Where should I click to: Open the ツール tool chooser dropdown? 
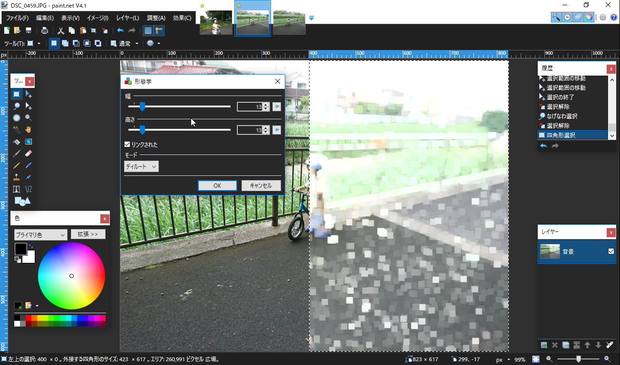pos(34,43)
